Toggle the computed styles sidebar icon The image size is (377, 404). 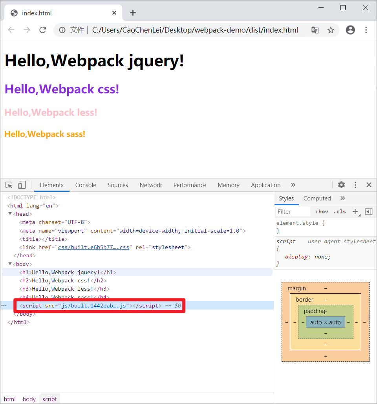coord(369,211)
